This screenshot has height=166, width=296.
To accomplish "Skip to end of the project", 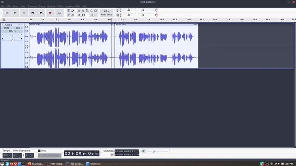I will point(41,13).
